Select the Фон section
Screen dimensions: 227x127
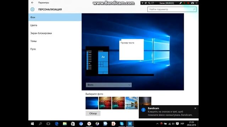(x=55, y=17)
